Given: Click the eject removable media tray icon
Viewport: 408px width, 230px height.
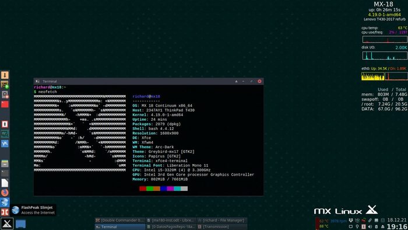Looking at the screenshot, I should (x=382, y=226).
